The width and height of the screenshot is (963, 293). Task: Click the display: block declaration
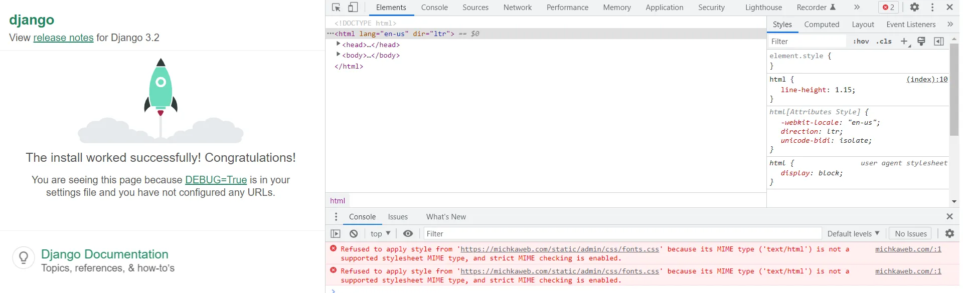(812, 173)
